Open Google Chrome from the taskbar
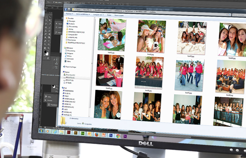Viewport: 246px width, 158px height. coord(118,136)
